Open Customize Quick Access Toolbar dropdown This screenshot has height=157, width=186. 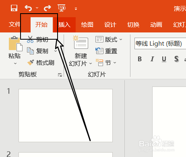(x=76, y=9)
